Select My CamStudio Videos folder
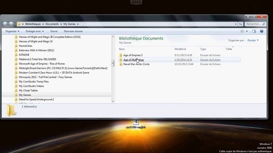273x153 pixels. click(31, 86)
